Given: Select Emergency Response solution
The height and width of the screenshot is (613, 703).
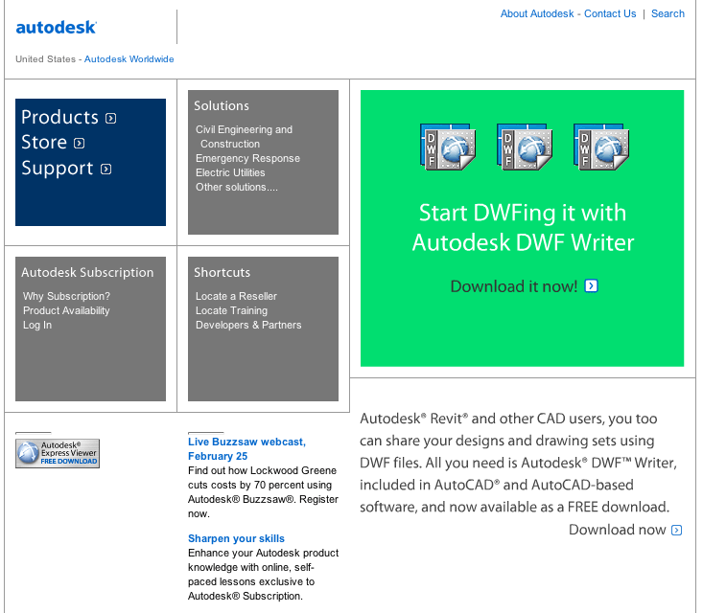Looking at the screenshot, I should (247, 158).
